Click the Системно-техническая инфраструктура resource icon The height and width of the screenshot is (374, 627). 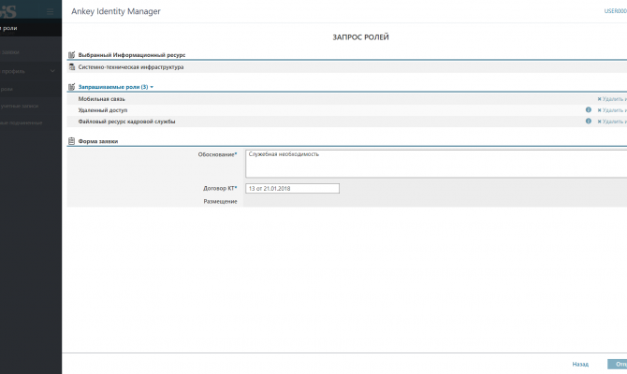(72, 67)
